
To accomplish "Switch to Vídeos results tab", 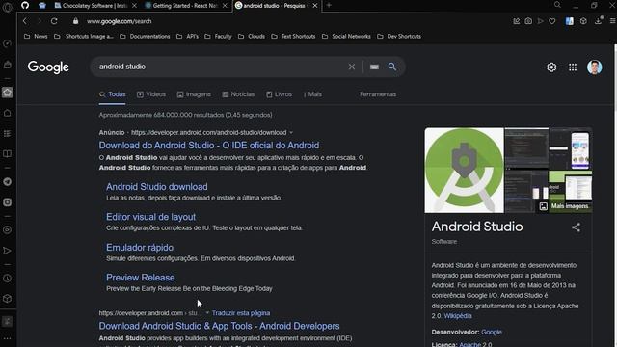I will (x=151, y=94).
